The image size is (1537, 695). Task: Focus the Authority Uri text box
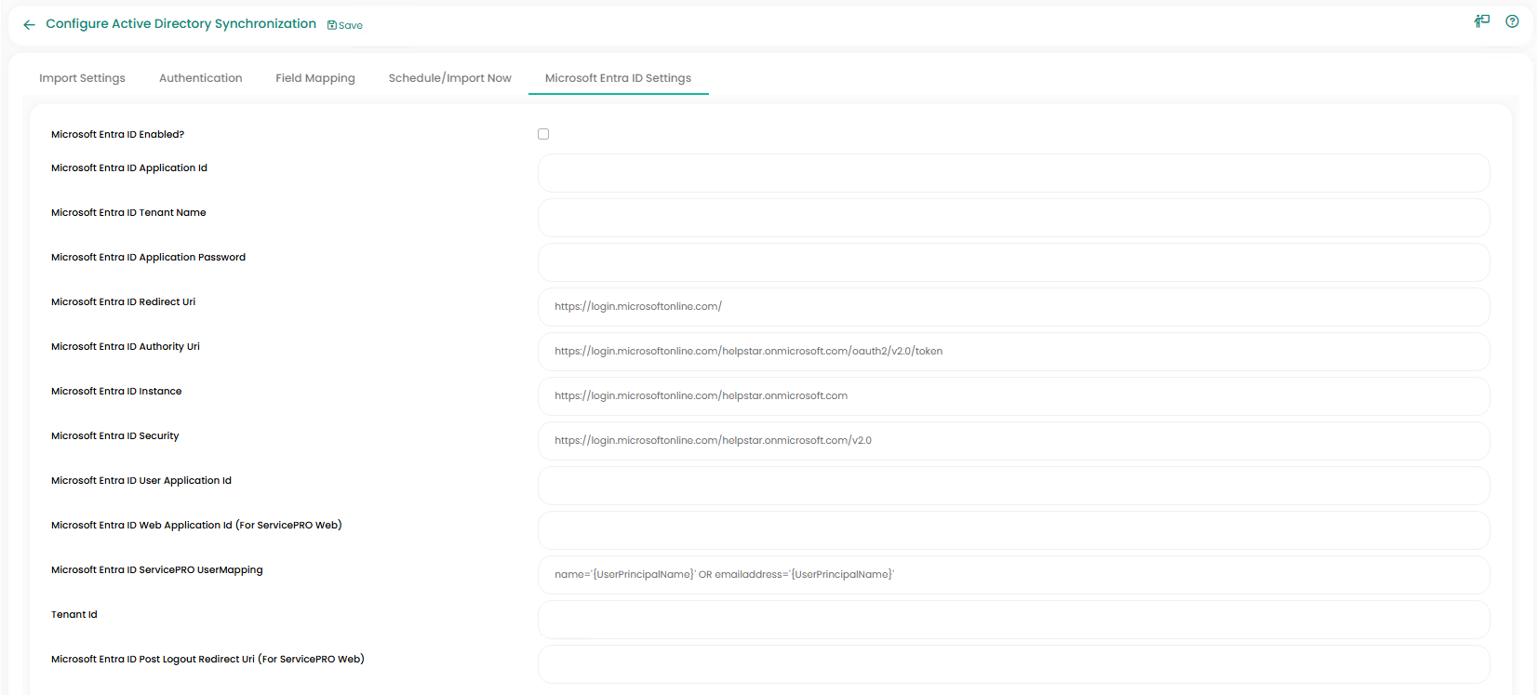(x=1013, y=352)
